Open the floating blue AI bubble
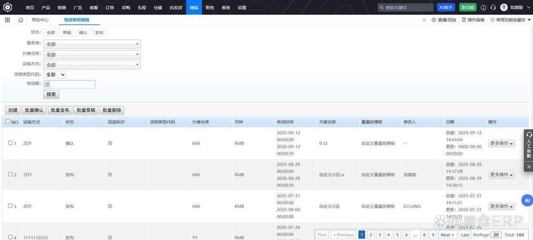The height and width of the screenshot is (240, 533). (x=527, y=200)
